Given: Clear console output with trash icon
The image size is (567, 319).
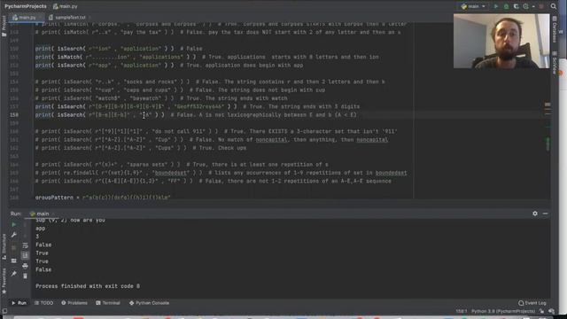Looking at the screenshot, I should [x=25, y=276].
